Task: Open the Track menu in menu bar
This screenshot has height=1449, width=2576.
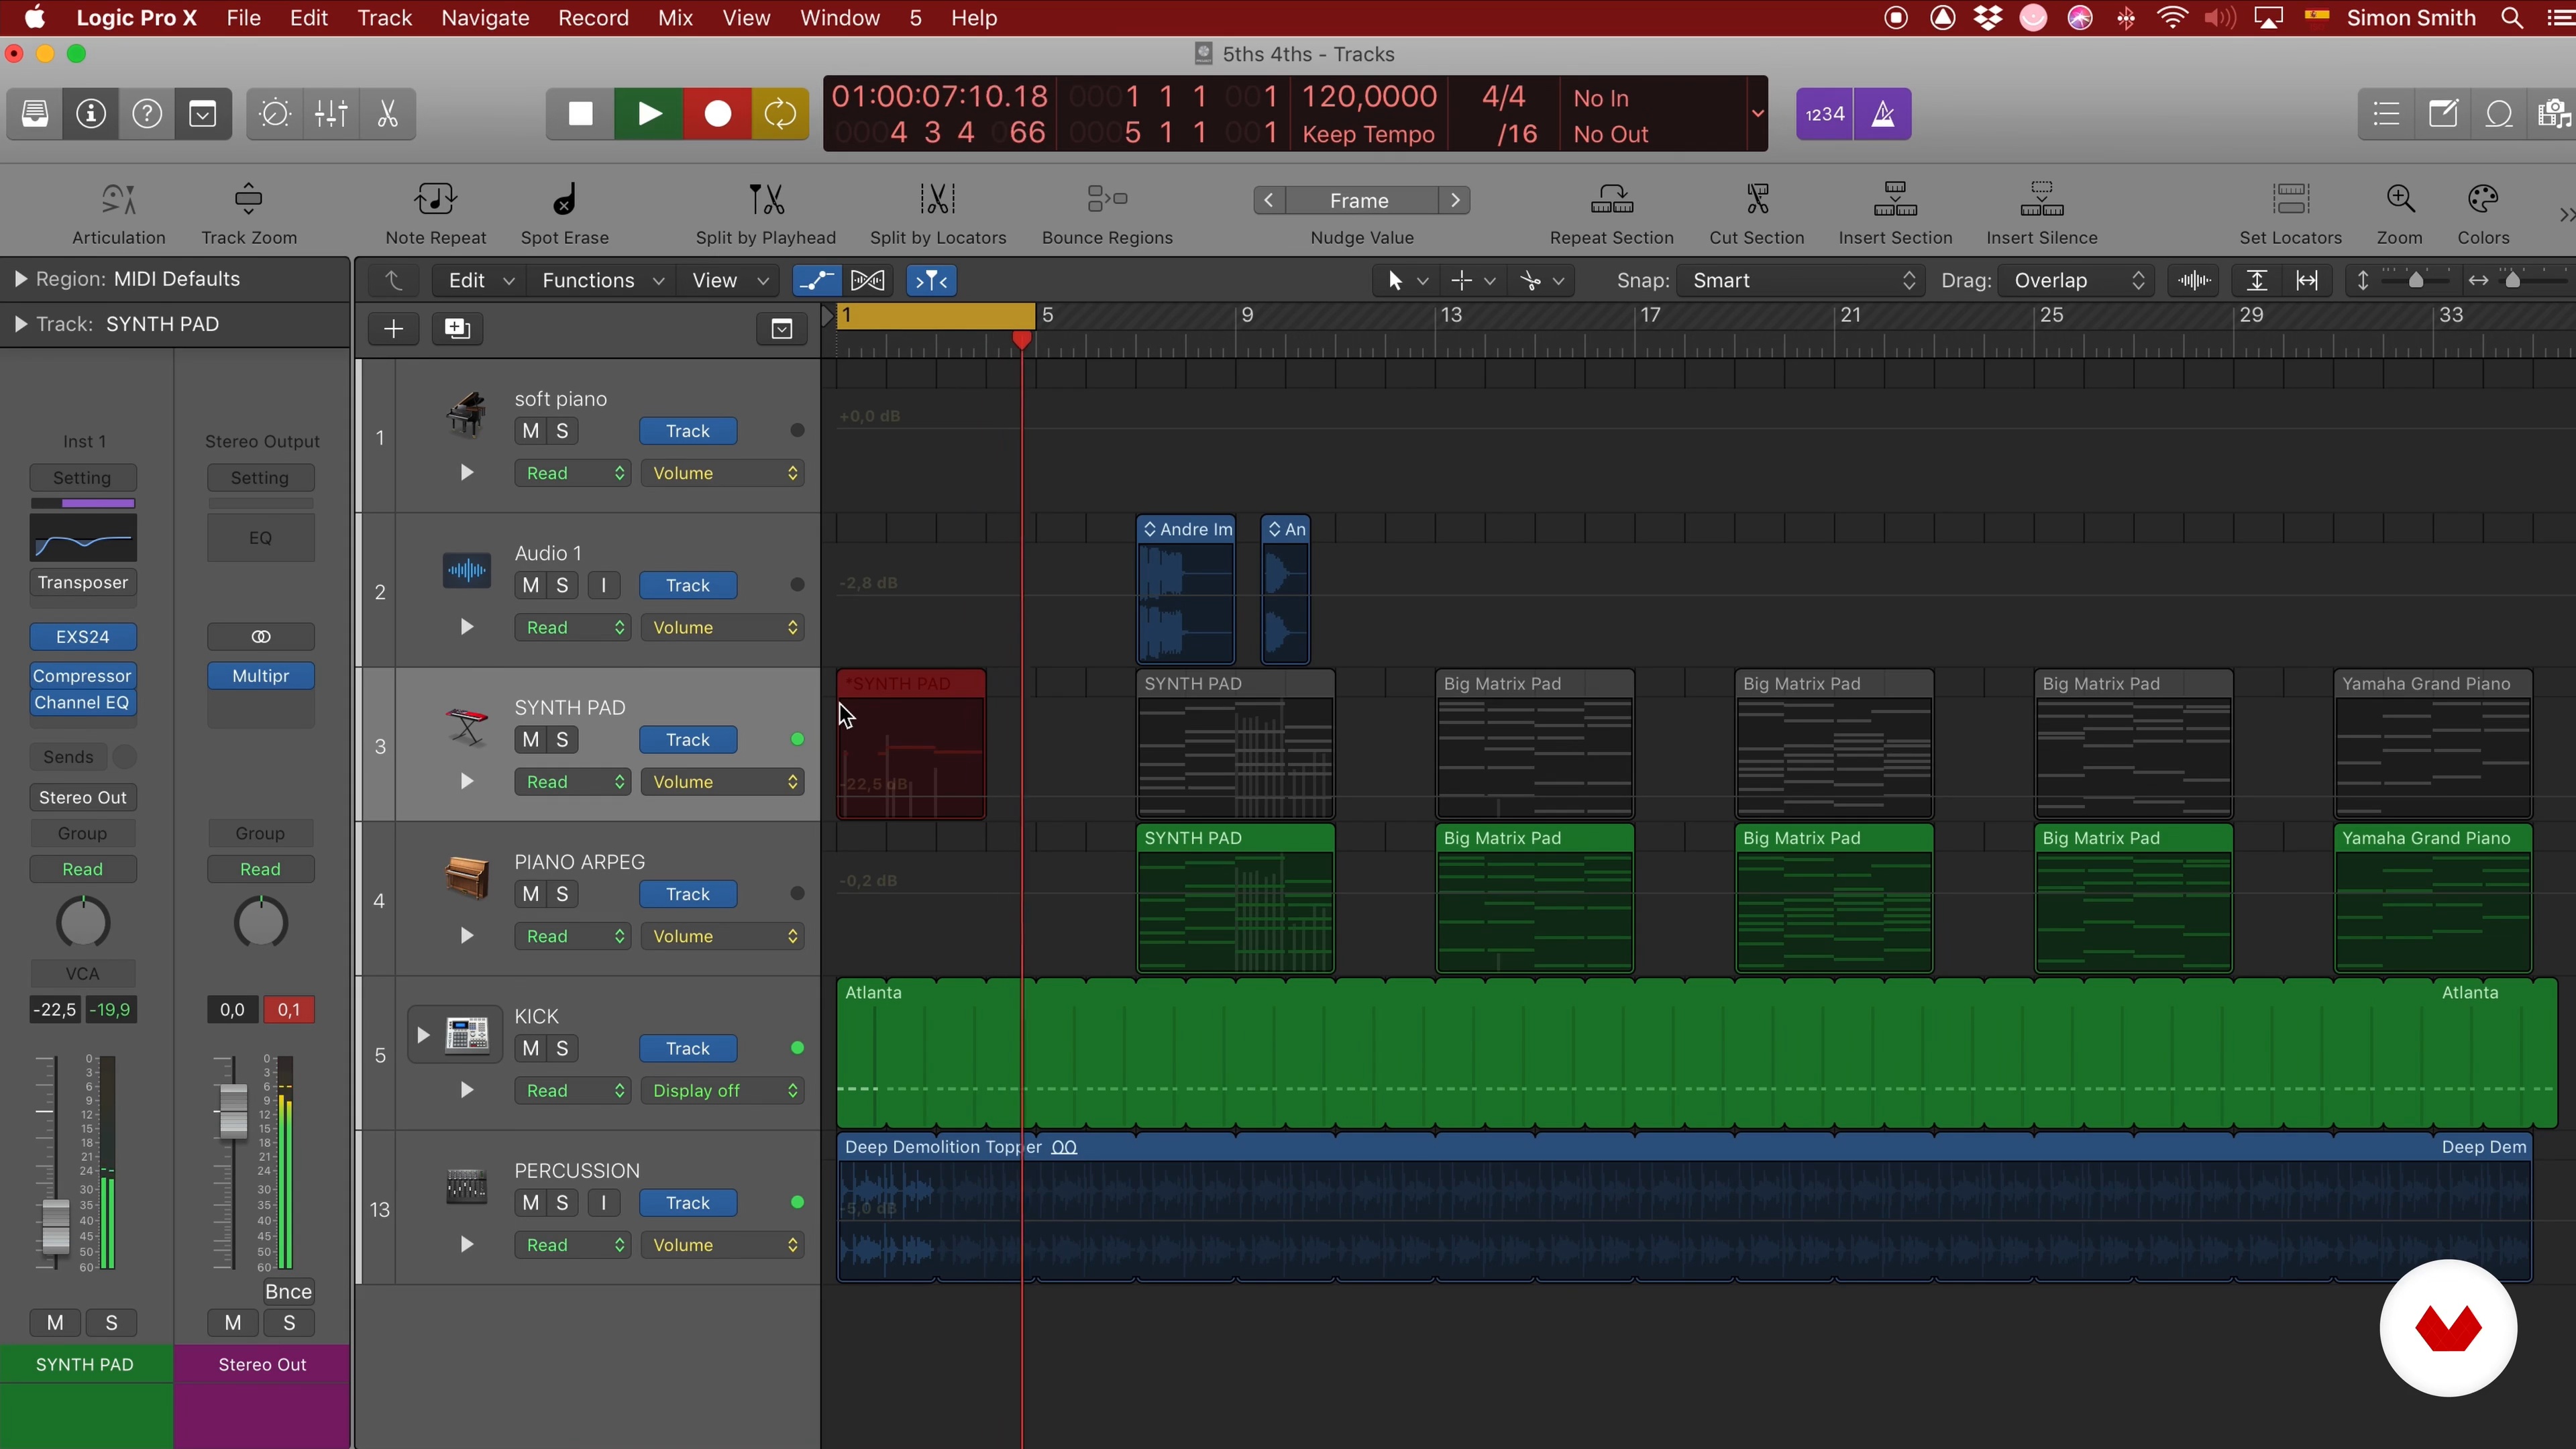Action: (384, 18)
